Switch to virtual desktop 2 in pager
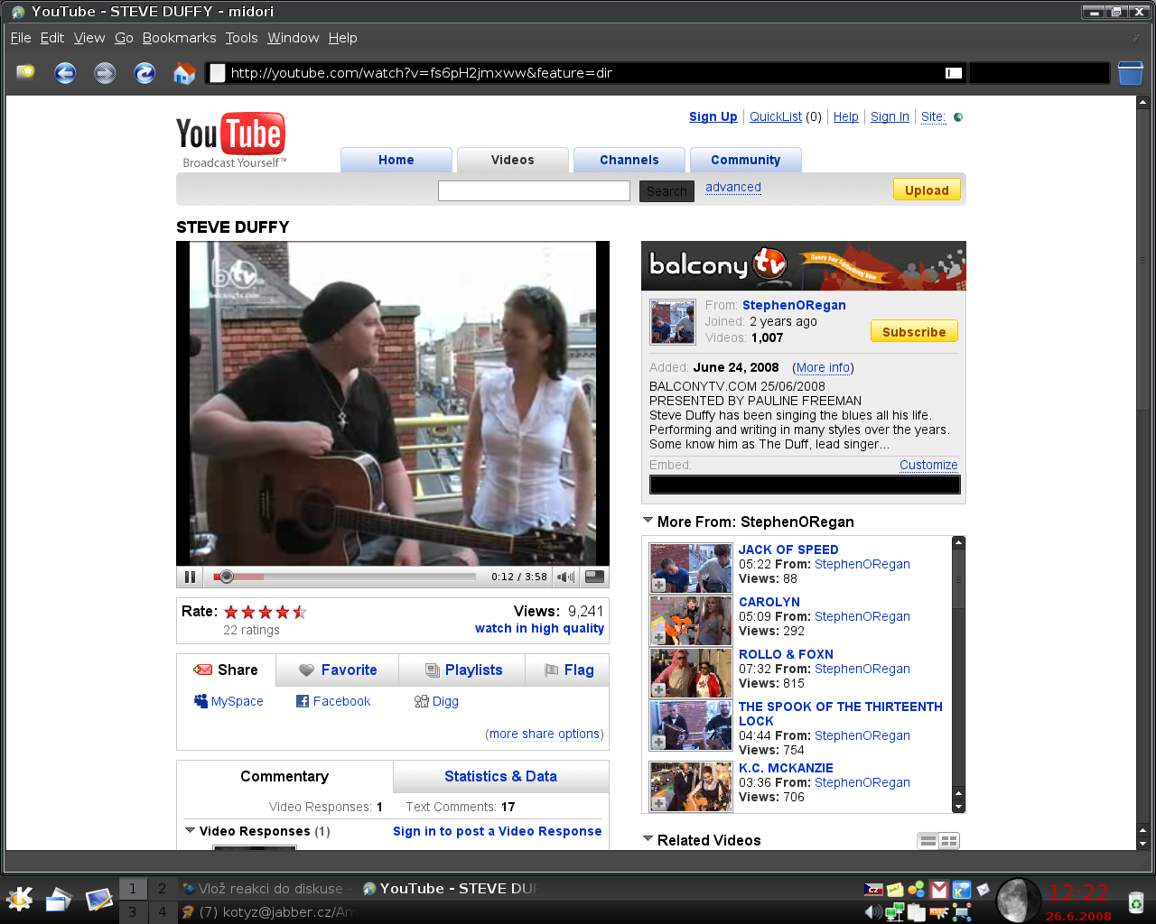The image size is (1156, 924). click(x=163, y=888)
